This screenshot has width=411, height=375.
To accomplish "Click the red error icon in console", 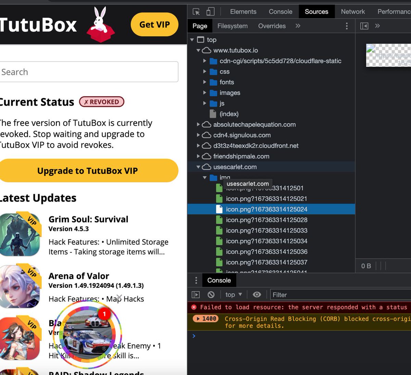I will pos(194,307).
